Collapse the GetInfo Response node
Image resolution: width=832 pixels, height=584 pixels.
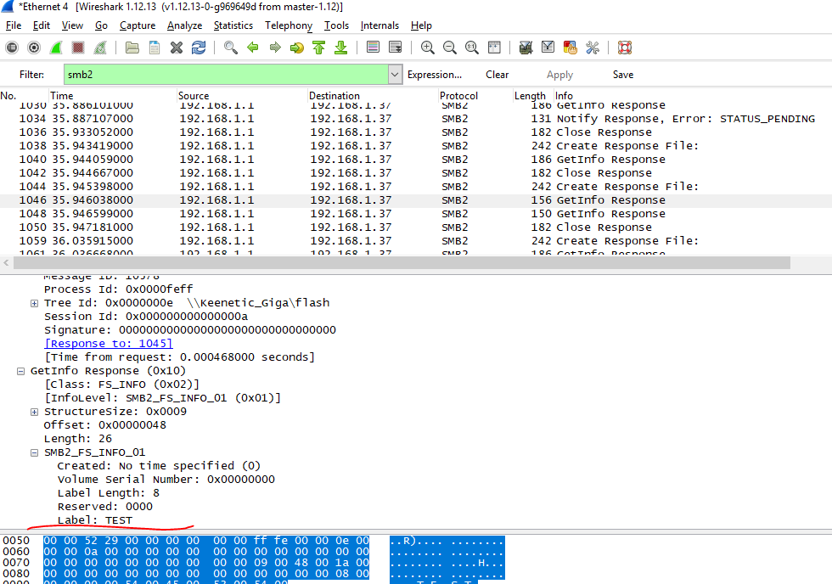(x=20, y=371)
